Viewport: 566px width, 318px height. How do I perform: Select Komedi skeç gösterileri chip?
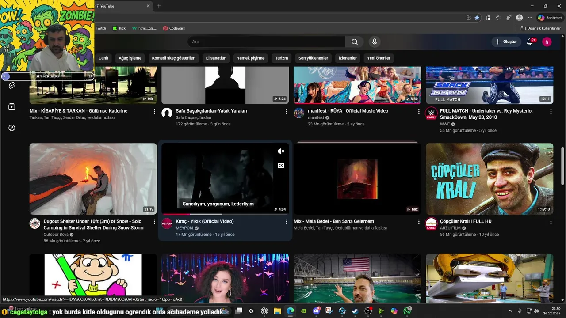tap(173, 58)
